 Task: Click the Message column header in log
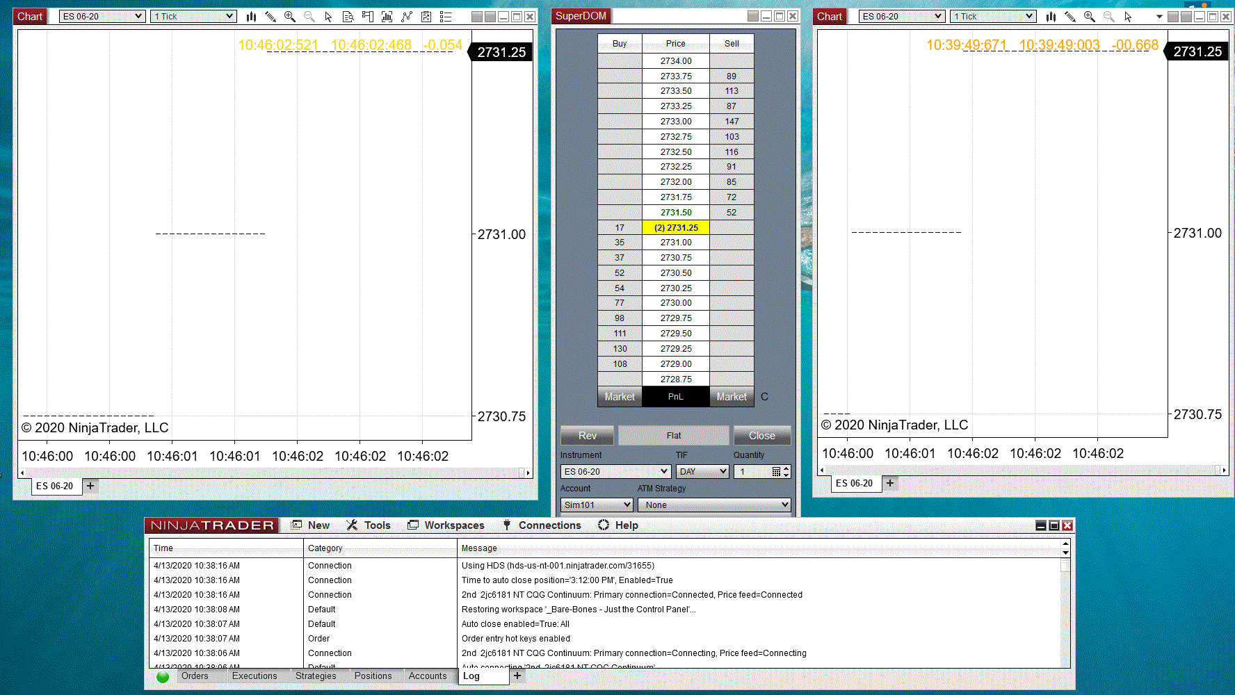click(759, 548)
